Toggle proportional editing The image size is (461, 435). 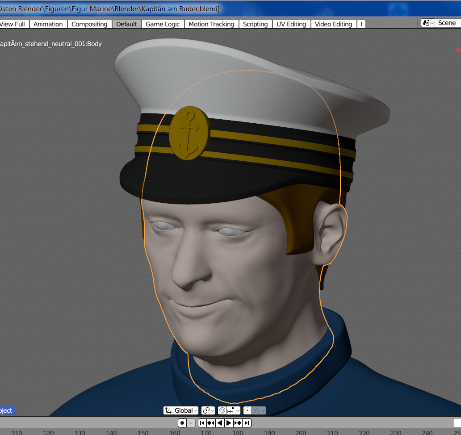(x=247, y=410)
